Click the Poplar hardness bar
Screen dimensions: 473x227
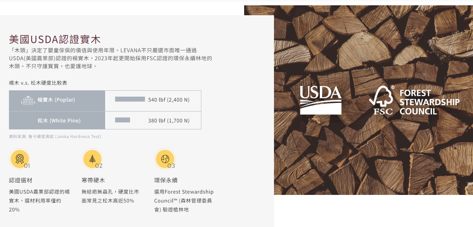[130, 99]
